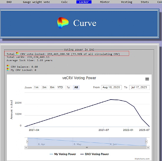
Task: Click left navigator range handle
Action: (x=27, y=142)
